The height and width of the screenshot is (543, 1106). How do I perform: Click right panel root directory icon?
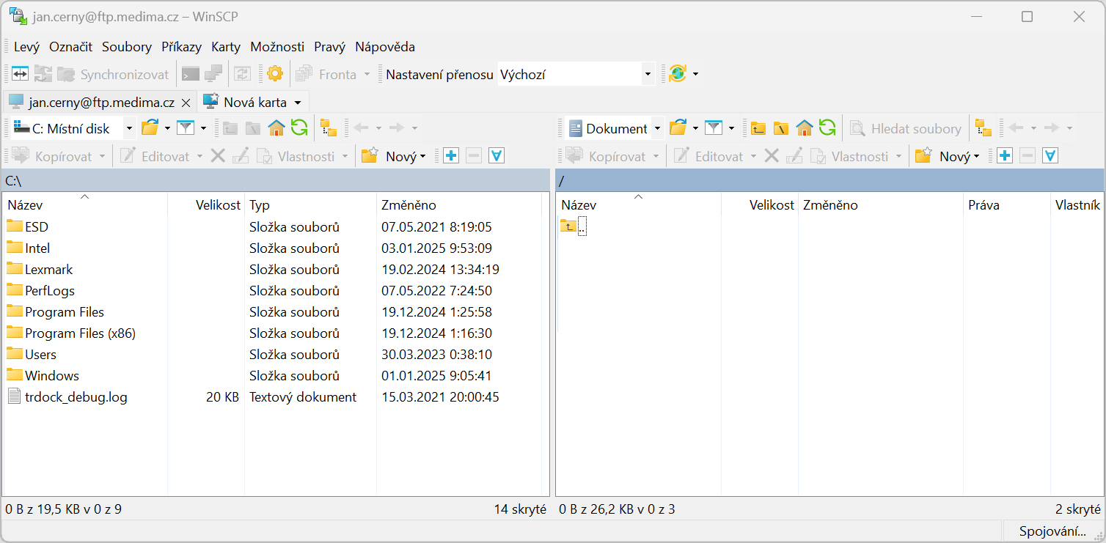point(781,128)
